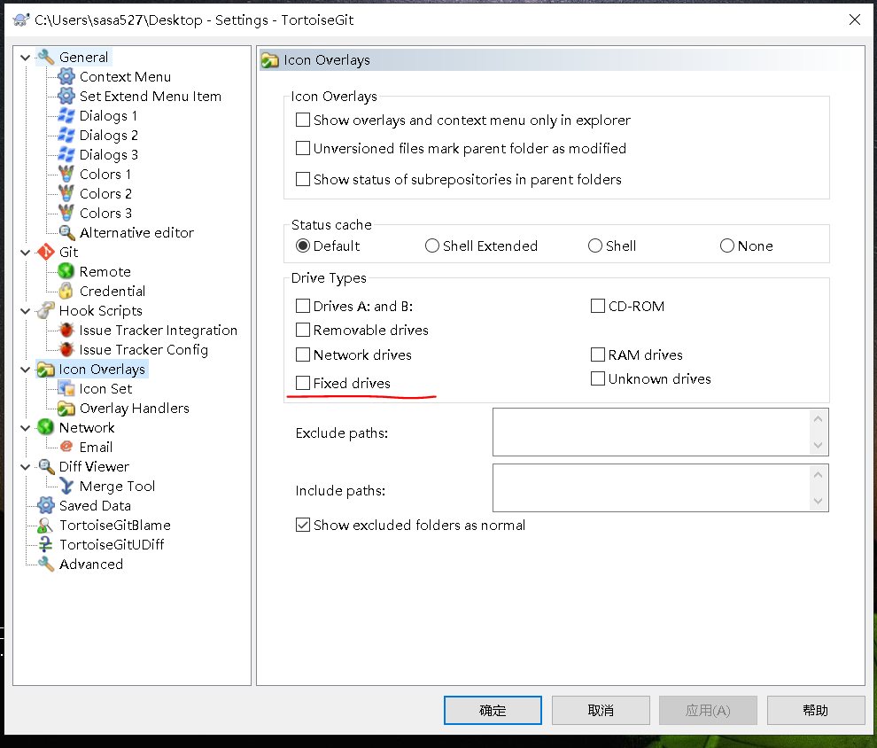Click the 帮助 (Help) button
The width and height of the screenshot is (877, 748).
tap(816, 710)
